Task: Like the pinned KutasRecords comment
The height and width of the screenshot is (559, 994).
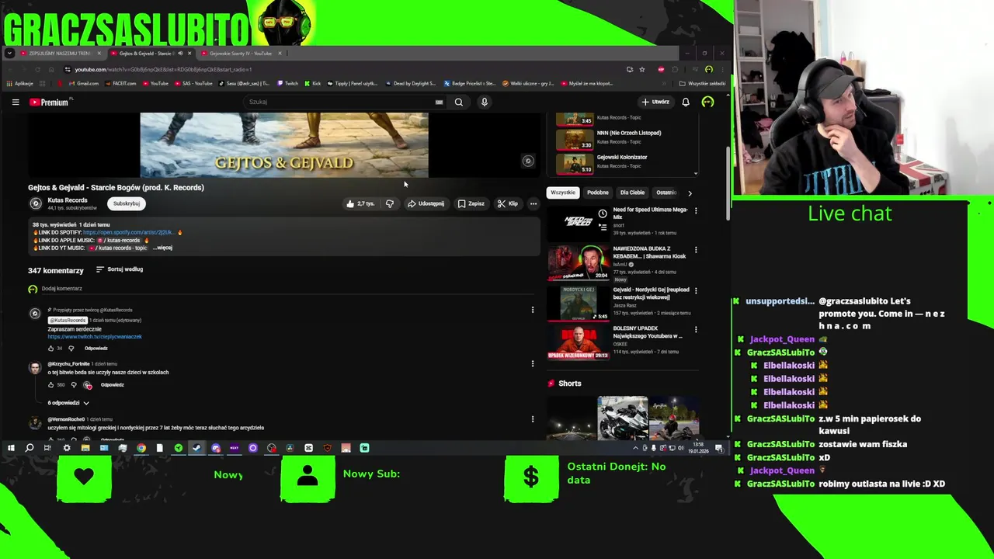Action: coord(51,348)
